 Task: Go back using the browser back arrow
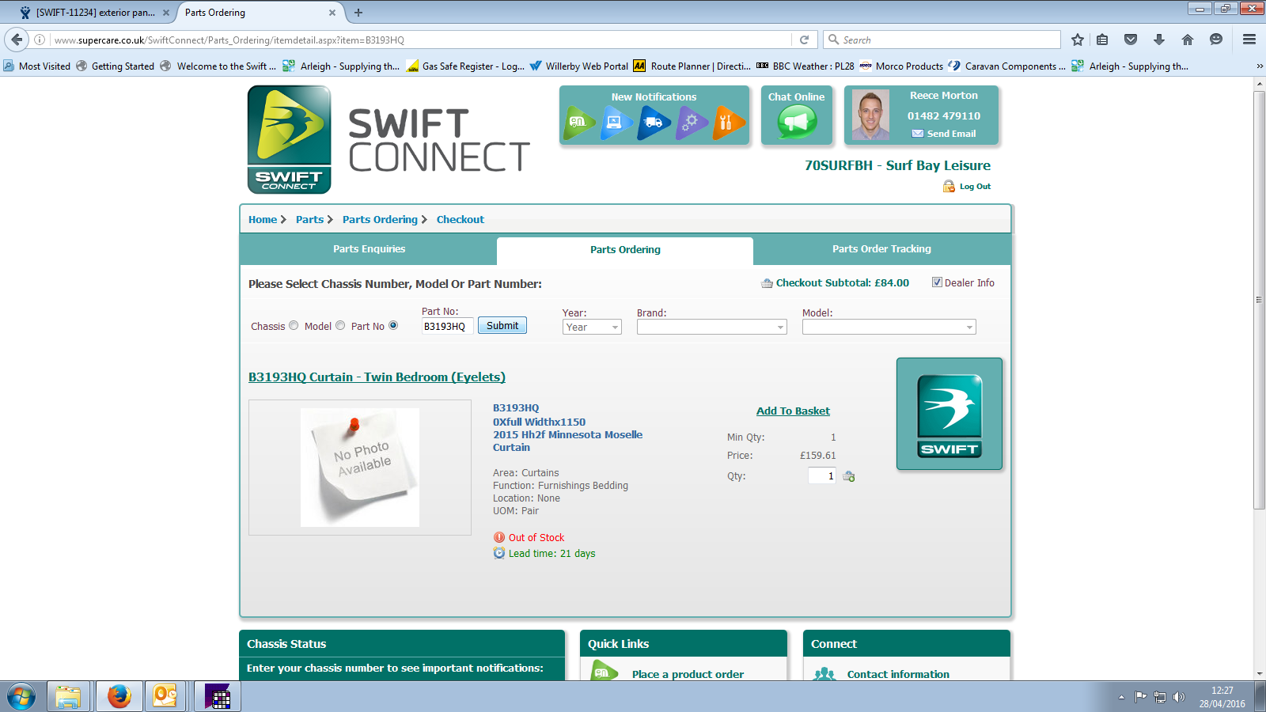(x=17, y=40)
